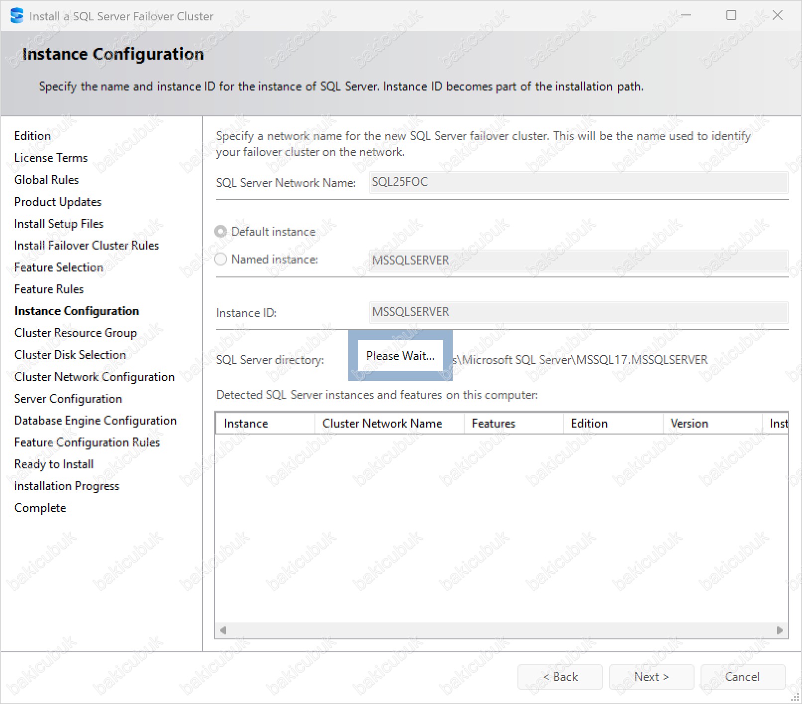Open the Feature Selection step
Image resolution: width=802 pixels, height=704 pixels.
[59, 267]
